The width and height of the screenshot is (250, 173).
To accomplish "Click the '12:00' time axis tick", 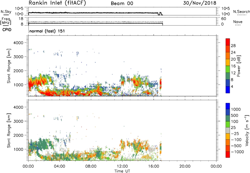I will pos(122,166).
